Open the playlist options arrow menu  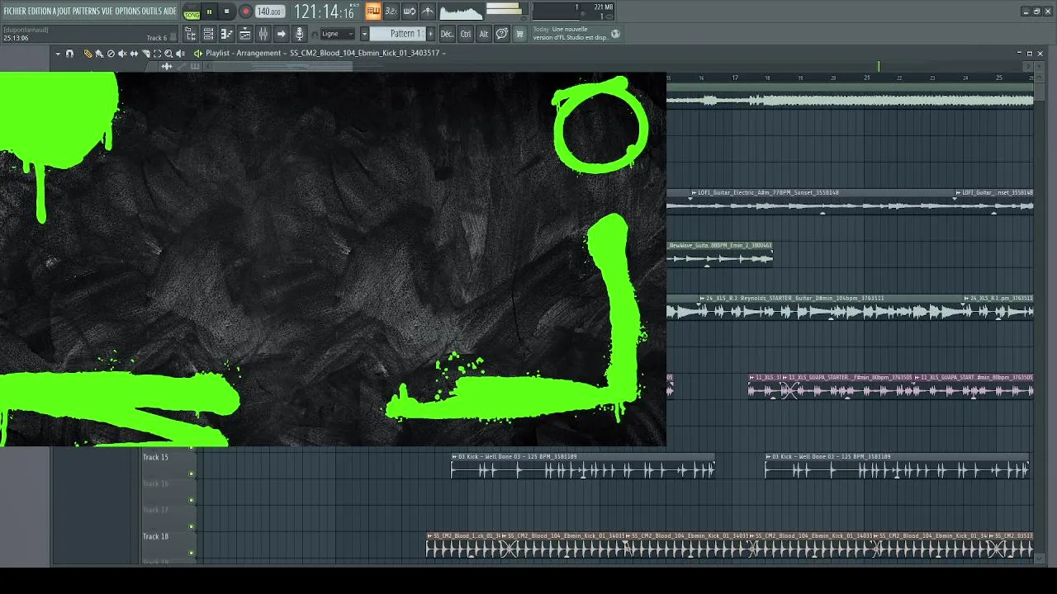click(58, 54)
